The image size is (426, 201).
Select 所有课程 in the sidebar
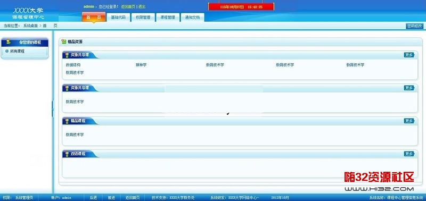18,51
